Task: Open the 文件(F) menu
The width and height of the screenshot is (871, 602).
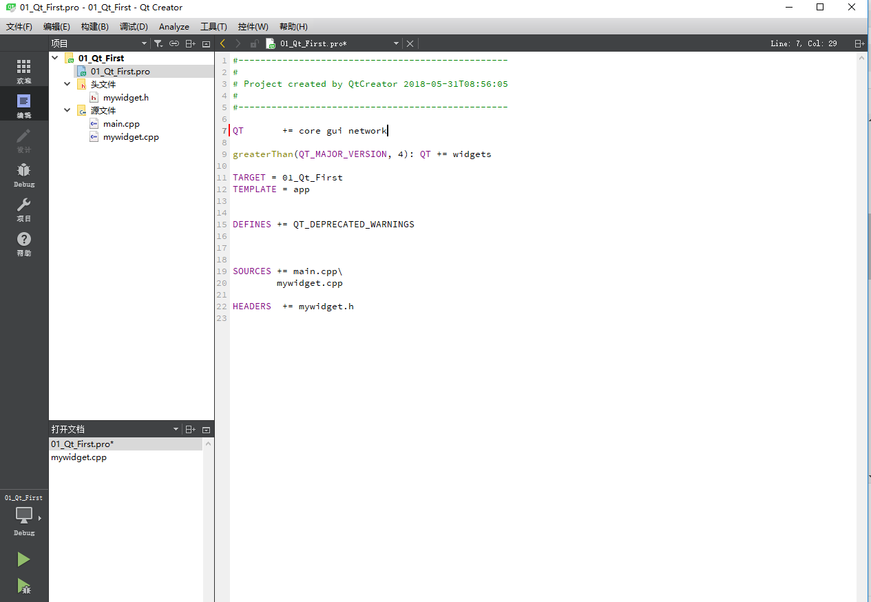Action: (19, 27)
